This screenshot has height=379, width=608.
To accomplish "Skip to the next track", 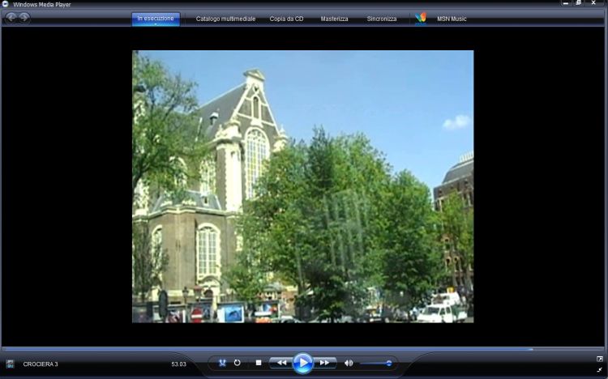I will (325, 363).
